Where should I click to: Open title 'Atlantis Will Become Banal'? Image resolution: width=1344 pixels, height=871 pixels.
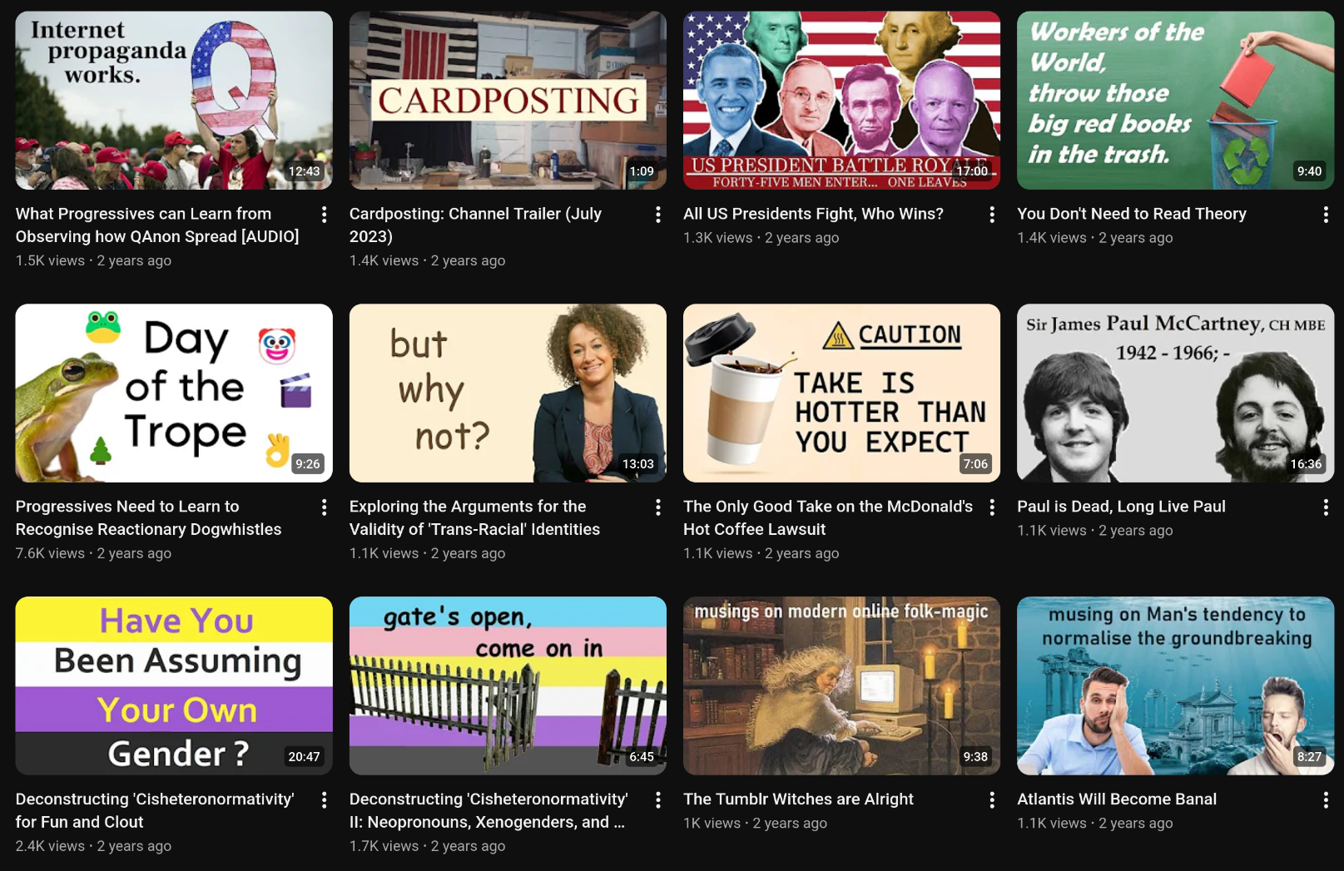pos(1117,799)
